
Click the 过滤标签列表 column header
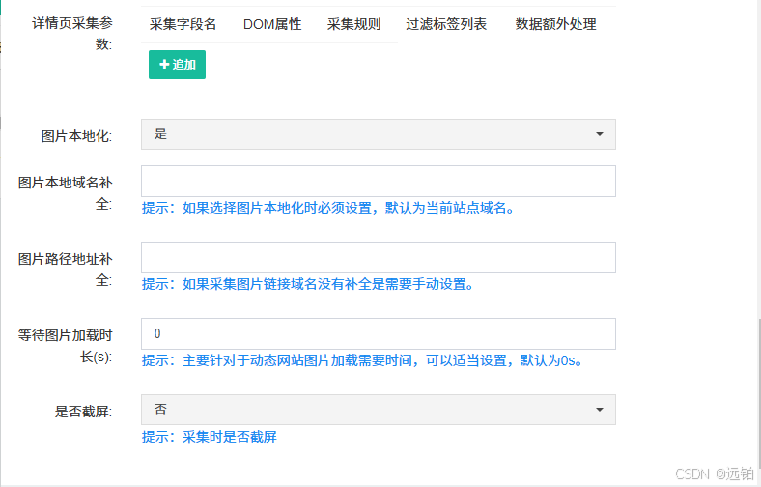click(446, 24)
